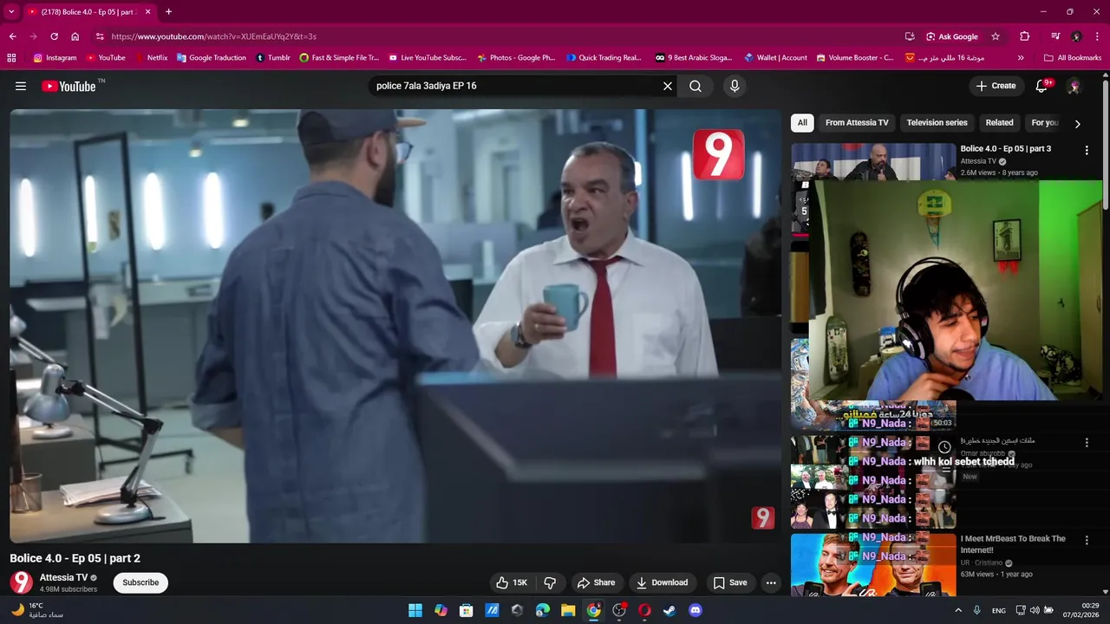This screenshot has height=624, width=1110.
Task: Like the video with thumbs up
Action: pos(511,582)
